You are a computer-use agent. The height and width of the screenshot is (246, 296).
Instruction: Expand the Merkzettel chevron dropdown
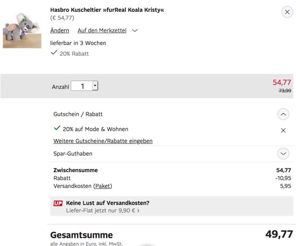click(135, 31)
